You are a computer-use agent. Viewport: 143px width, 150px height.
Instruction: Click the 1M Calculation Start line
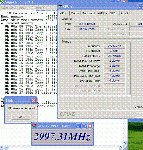pos(32,13)
